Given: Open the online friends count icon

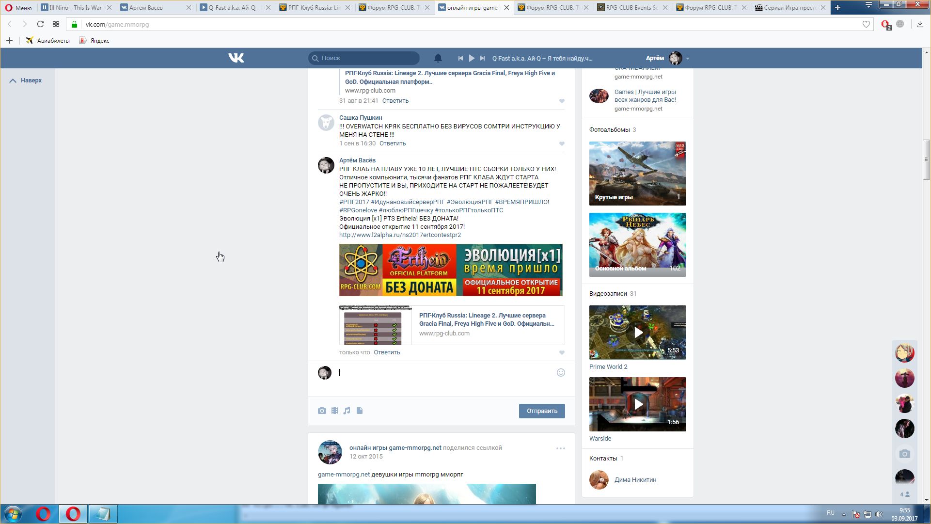Looking at the screenshot, I should pyautogui.click(x=905, y=494).
